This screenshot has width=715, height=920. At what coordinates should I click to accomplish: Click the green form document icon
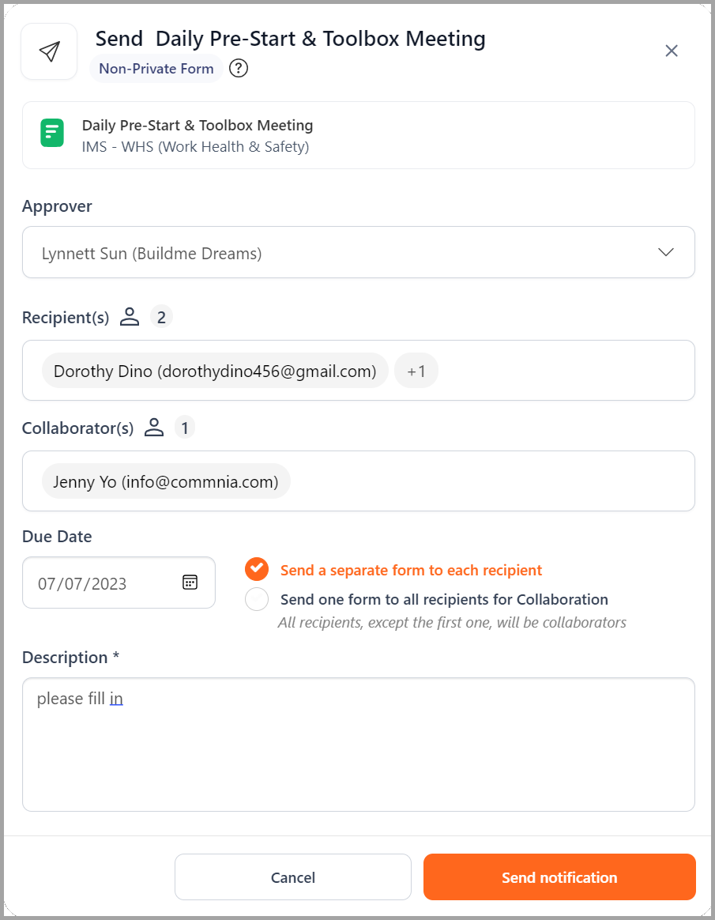click(x=52, y=133)
